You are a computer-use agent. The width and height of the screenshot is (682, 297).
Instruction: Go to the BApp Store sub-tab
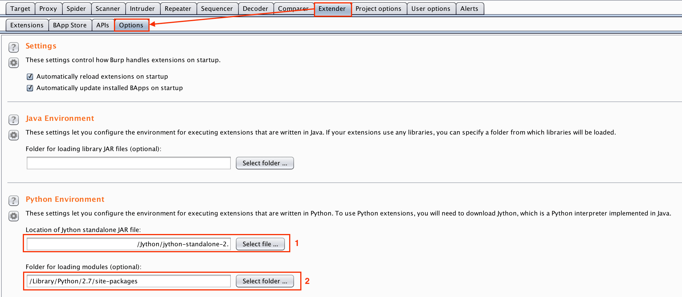(x=70, y=25)
